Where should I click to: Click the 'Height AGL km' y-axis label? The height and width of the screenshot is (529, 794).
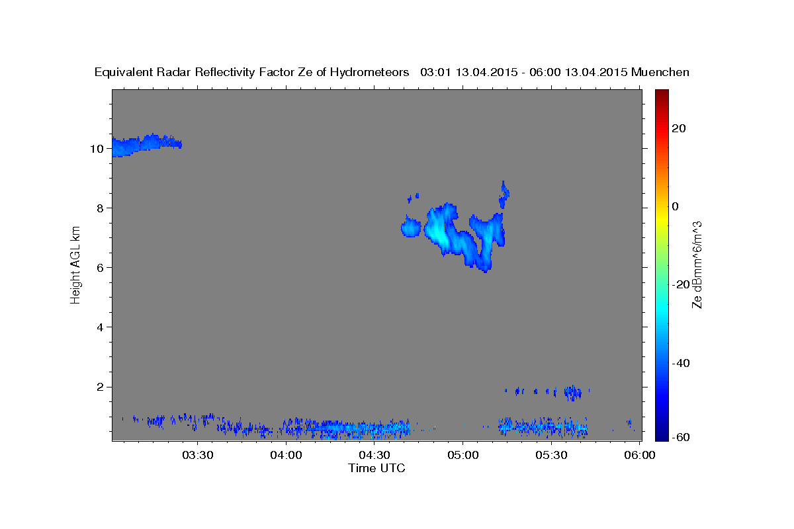tap(75, 264)
